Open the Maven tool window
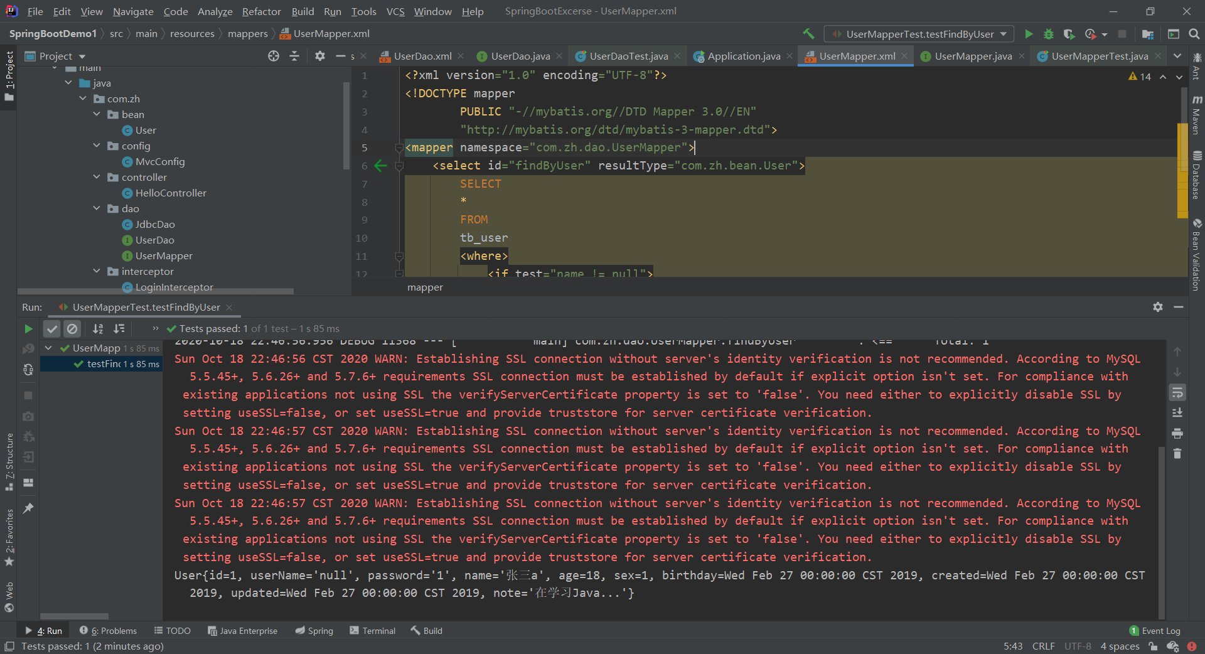 click(x=1197, y=114)
